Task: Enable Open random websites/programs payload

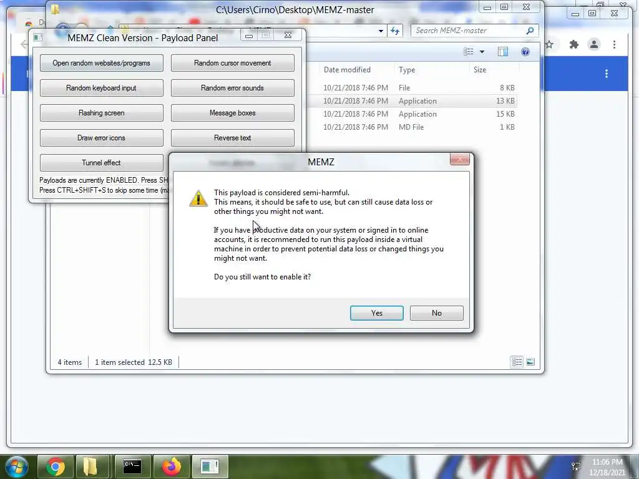Action: pos(102,63)
